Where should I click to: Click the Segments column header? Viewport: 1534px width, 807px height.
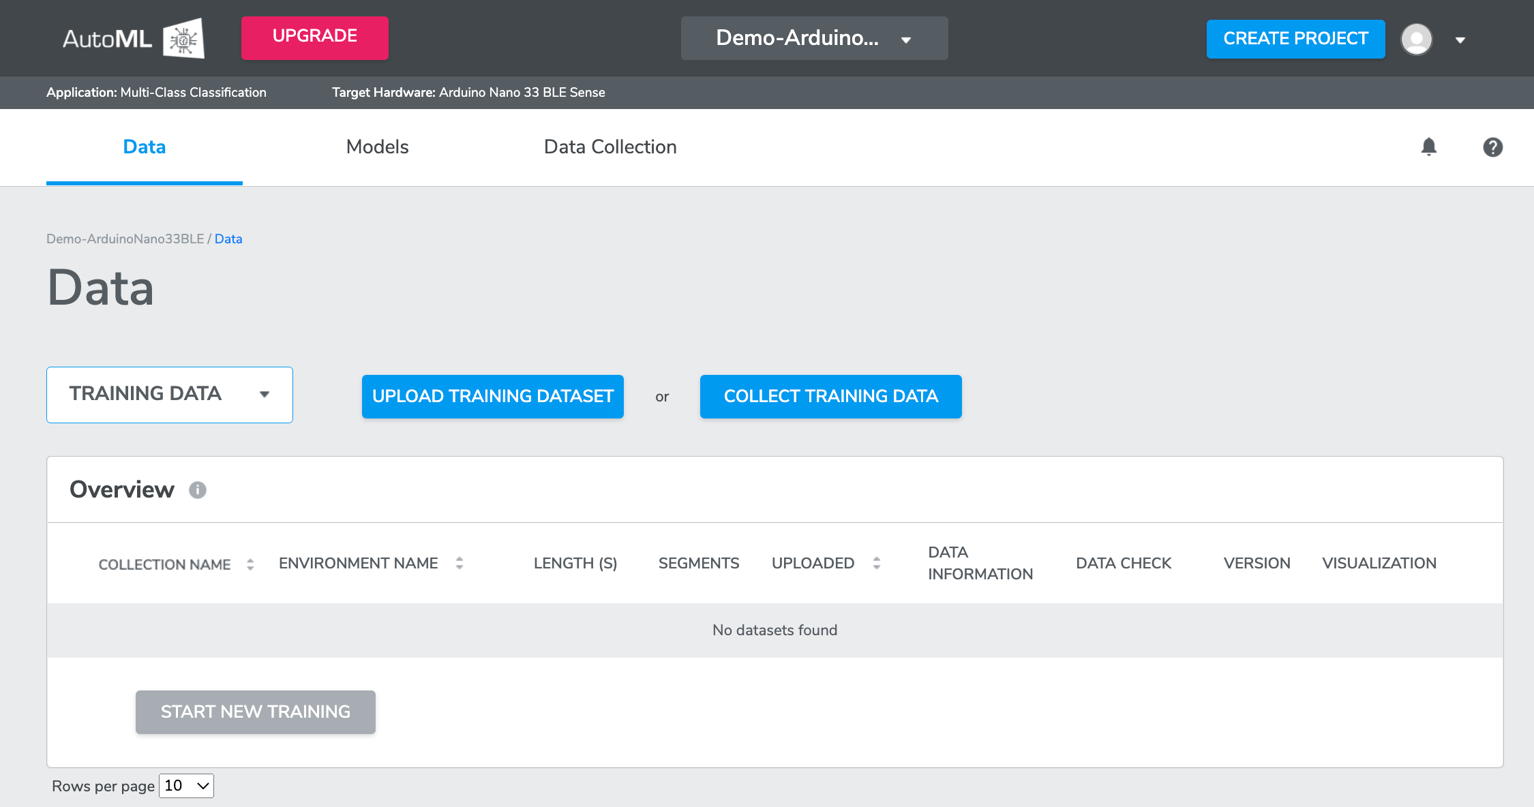click(x=699, y=563)
